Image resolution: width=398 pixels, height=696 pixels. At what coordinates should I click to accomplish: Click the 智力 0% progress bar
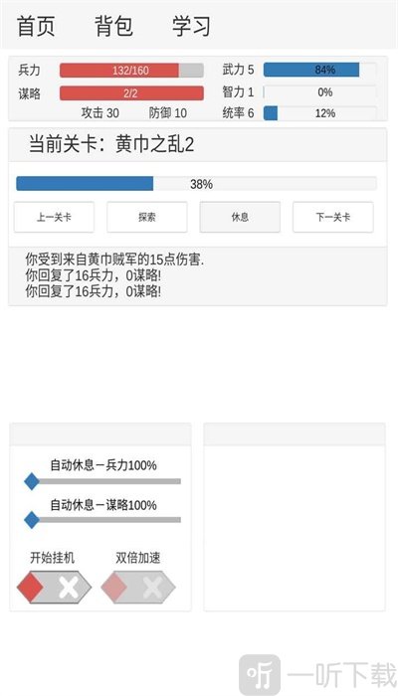pos(319,91)
